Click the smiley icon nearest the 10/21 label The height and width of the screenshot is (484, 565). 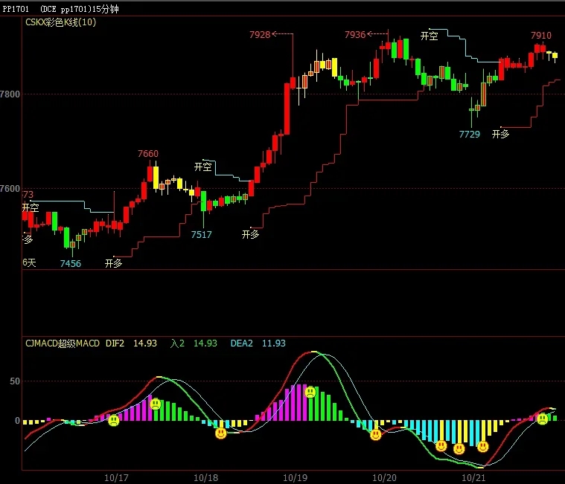[482, 447]
